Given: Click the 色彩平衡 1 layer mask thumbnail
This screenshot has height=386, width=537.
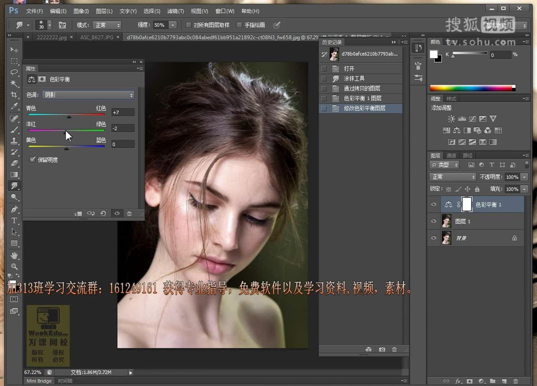Looking at the screenshot, I should tap(467, 204).
